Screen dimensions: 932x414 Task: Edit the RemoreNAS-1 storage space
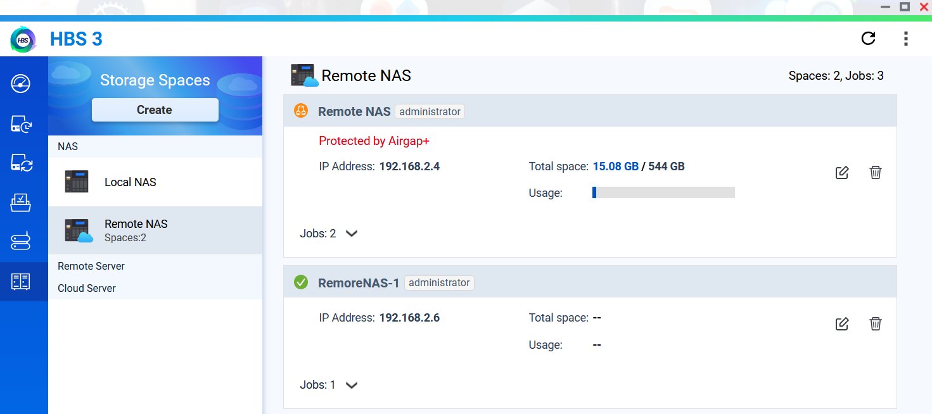tap(842, 323)
